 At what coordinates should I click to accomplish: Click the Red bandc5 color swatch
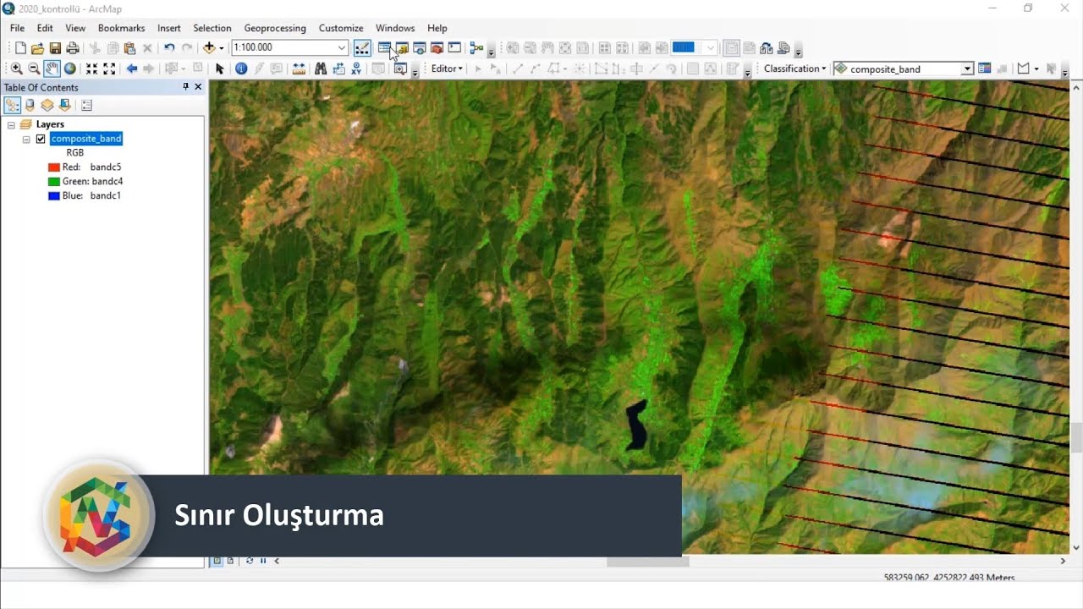coord(53,167)
